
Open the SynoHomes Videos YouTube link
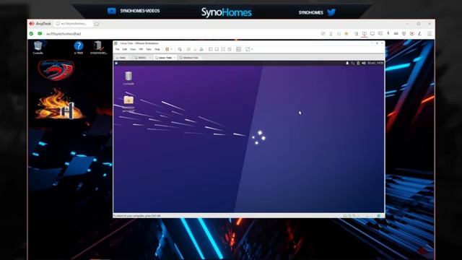tap(134, 11)
